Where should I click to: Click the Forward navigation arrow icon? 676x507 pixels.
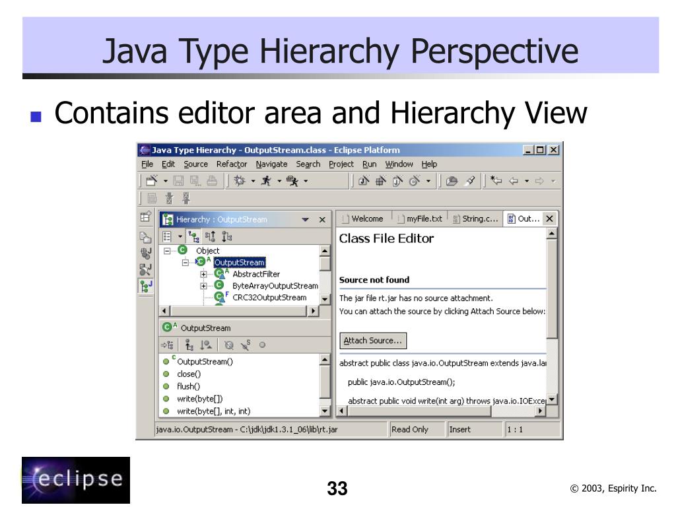point(539,181)
